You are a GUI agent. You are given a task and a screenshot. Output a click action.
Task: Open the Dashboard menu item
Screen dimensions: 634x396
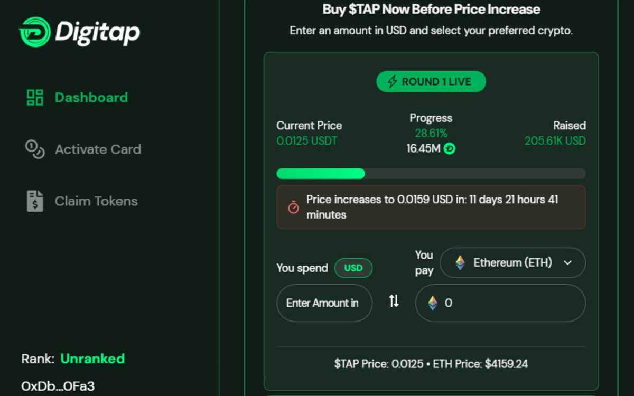pyautogui.click(x=77, y=97)
